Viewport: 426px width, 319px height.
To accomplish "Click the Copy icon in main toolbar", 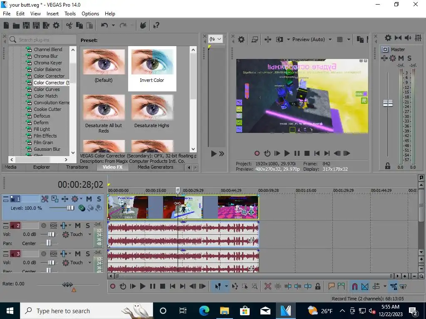I will 79,25.
